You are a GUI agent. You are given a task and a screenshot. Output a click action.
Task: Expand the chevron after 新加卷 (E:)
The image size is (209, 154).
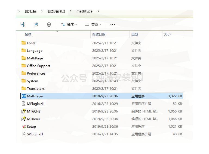click(71, 11)
